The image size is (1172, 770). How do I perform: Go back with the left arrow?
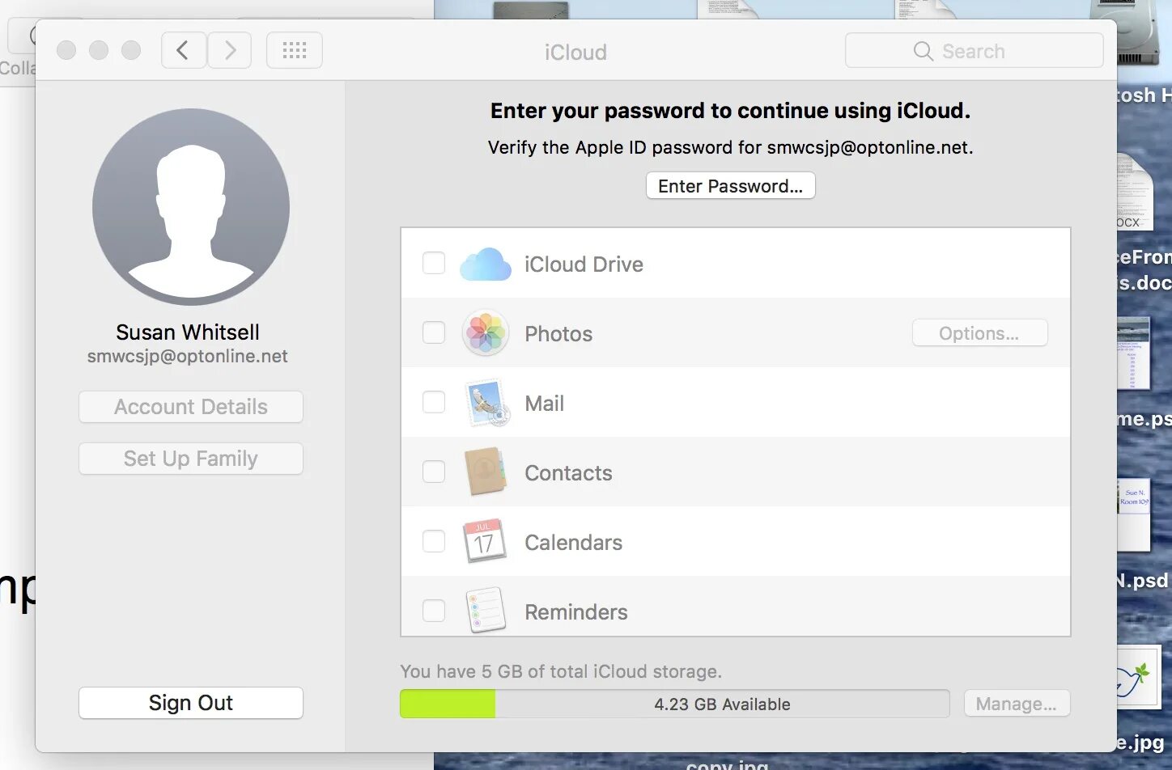[x=183, y=51]
